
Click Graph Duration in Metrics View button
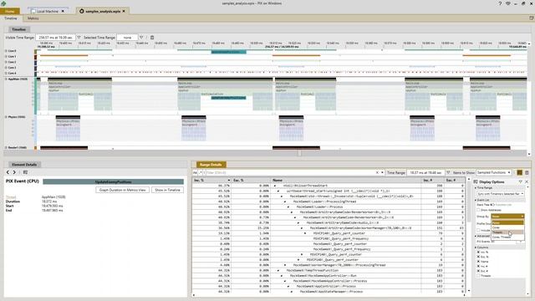pyautogui.click(x=123, y=190)
